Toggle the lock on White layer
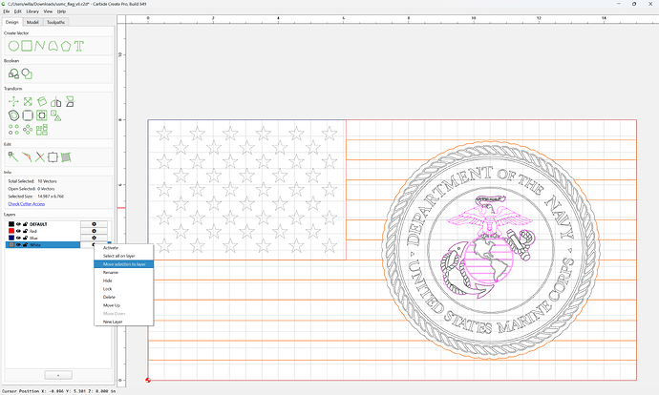The width and height of the screenshot is (659, 395). (x=25, y=244)
